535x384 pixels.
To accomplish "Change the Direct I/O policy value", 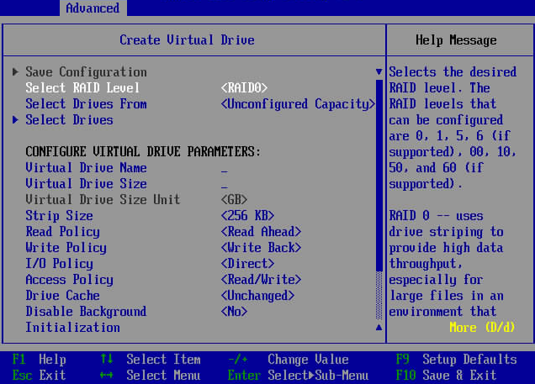I will pyautogui.click(x=247, y=264).
